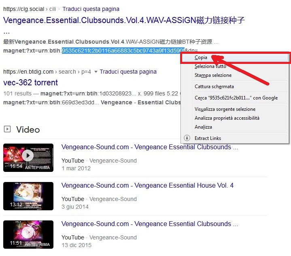Click the Video section play icon

(7, 129)
